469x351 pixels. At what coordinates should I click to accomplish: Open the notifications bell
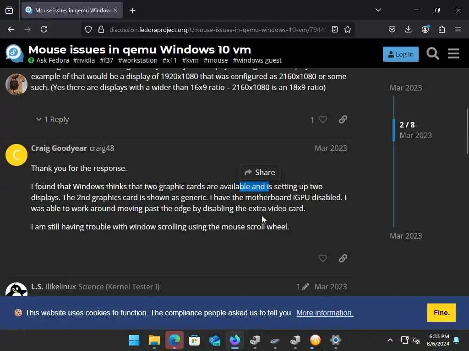pyautogui.click(x=457, y=340)
